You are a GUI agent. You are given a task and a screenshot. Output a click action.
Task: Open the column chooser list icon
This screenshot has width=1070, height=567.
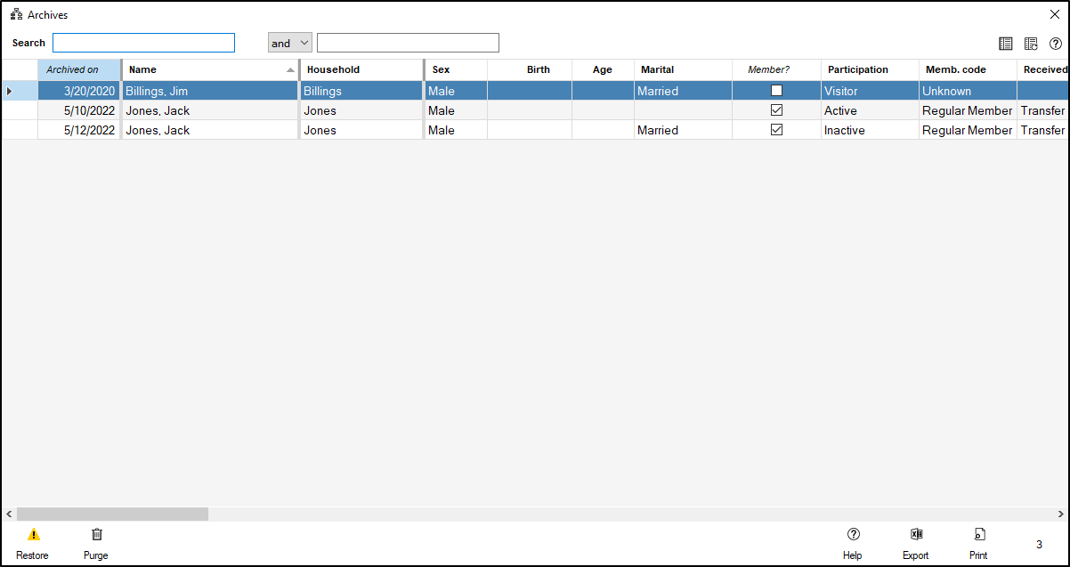1006,44
